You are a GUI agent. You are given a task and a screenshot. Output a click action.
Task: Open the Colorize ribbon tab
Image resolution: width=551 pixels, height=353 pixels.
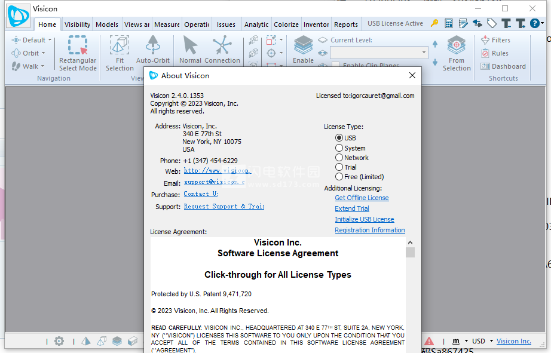pyautogui.click(x=286, y=24)
